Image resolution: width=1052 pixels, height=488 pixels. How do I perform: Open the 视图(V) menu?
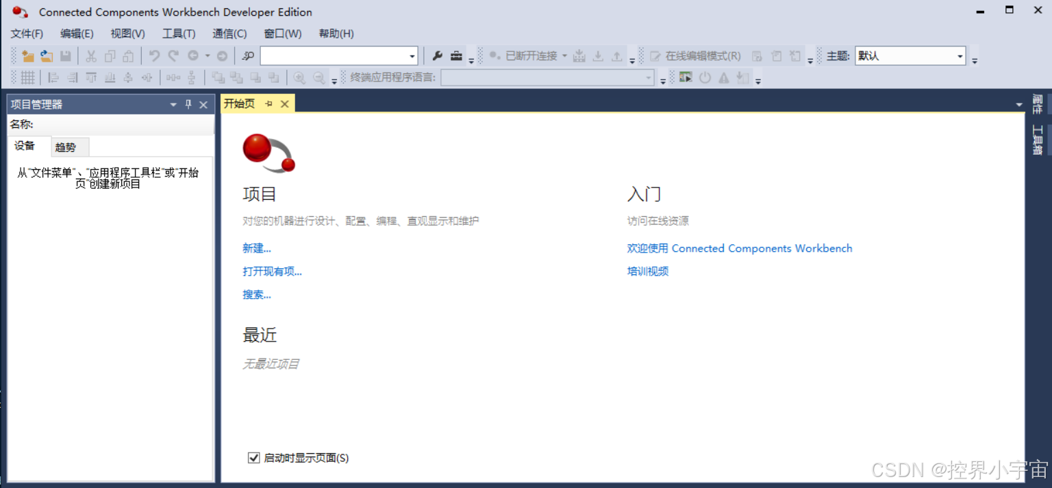128,34
